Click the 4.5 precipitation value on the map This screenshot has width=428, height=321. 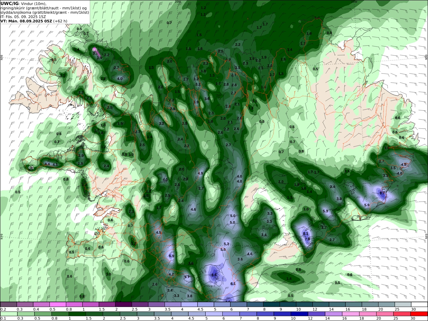pos(158,232)
